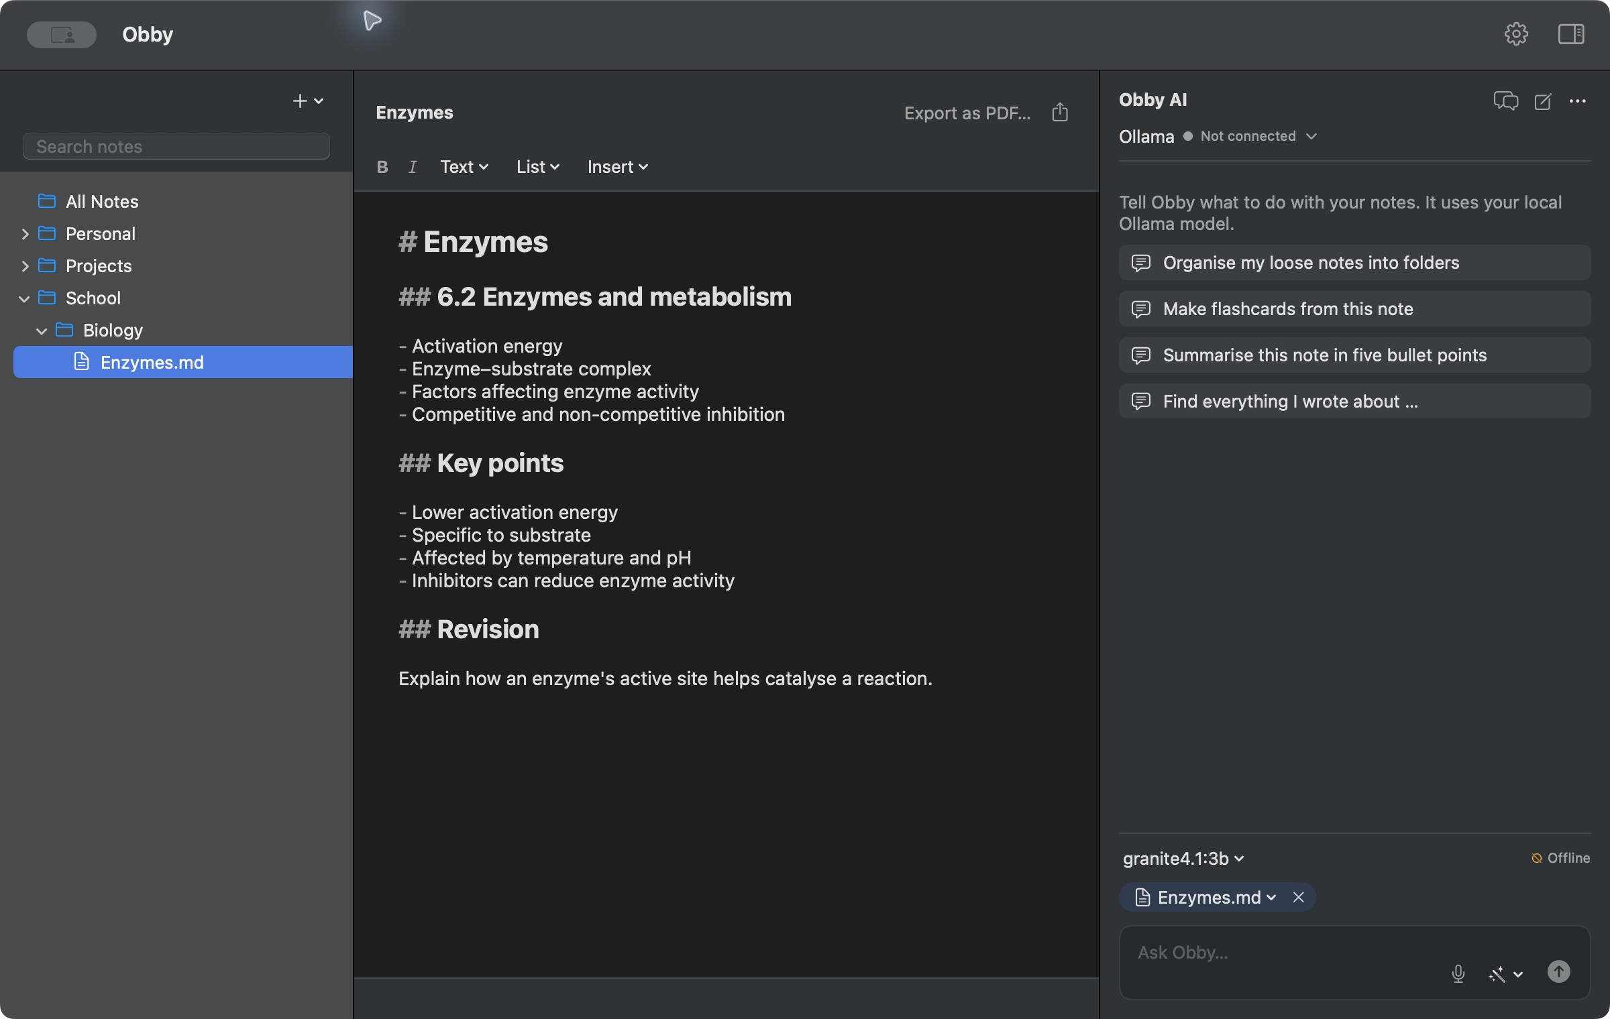Open the magic wand tools dropdown
The height and width of the screenshot is (1019, 1610).
[1505, 973]
